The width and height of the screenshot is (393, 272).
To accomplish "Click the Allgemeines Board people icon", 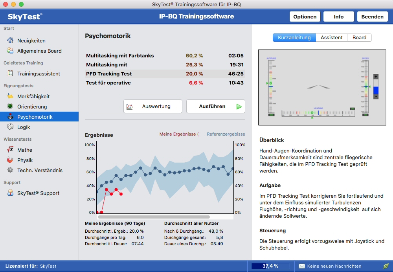I will (x=10, y=51).
